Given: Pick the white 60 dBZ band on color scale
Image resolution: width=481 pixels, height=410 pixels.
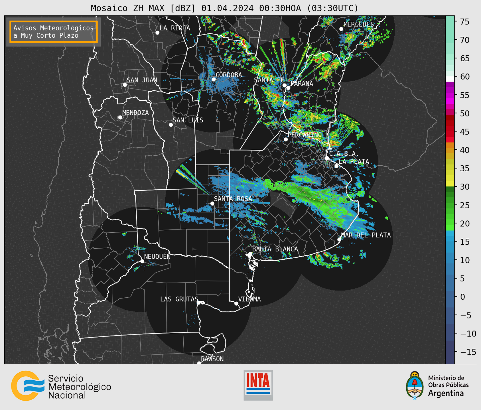Looking at the screenshot, I should [450, 79].
